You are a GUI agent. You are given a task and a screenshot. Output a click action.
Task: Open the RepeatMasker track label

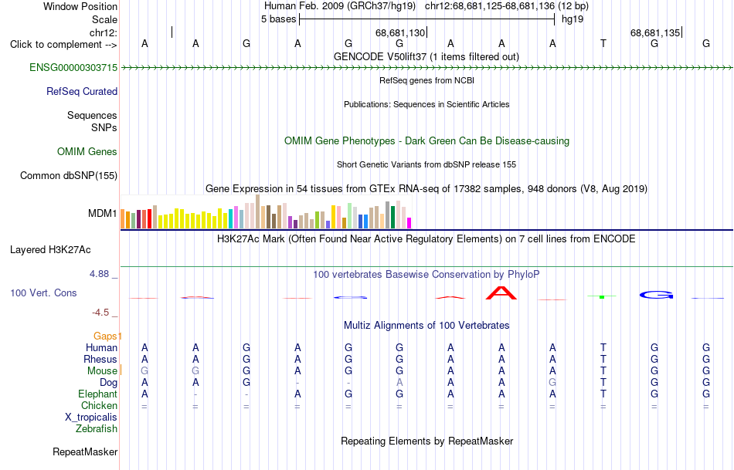point(85,451)
